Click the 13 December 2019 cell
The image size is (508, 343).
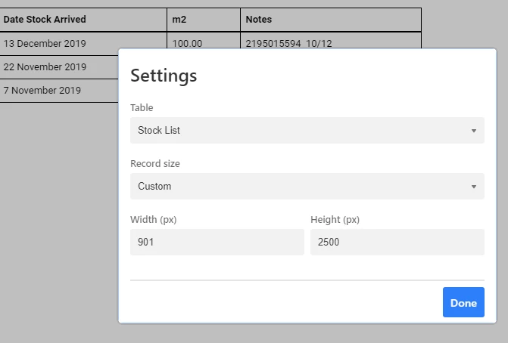coord(45,43)
